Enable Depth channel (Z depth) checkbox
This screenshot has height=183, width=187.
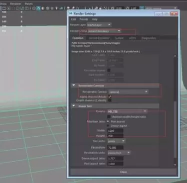[x=110, y=100]
